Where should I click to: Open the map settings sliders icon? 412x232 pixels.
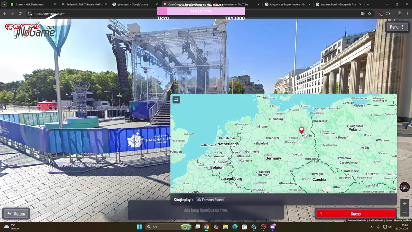click(176, 100)
